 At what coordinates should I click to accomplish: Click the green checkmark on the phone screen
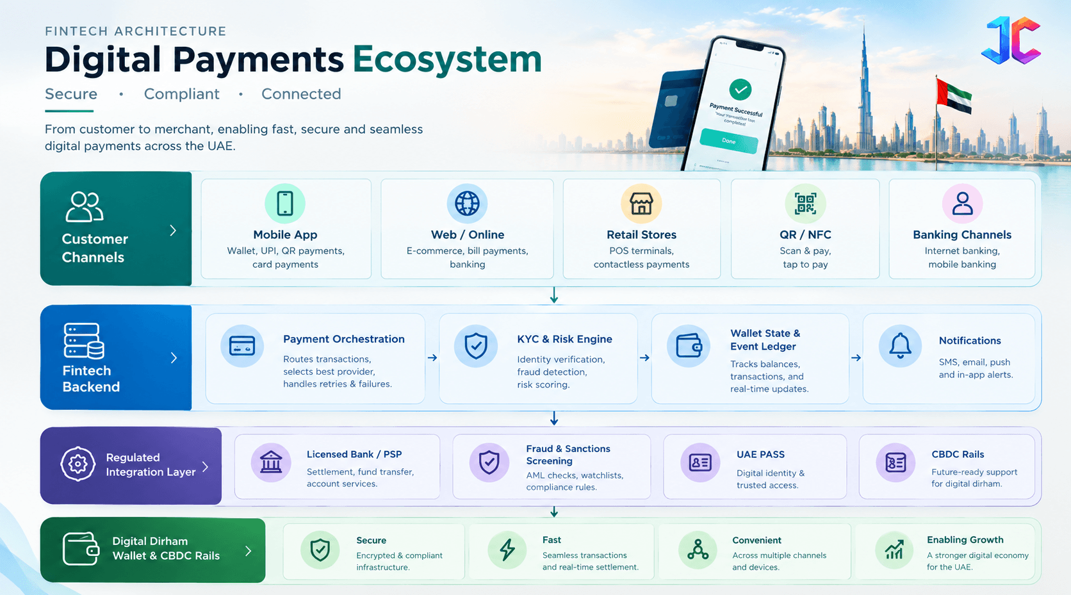740,90
